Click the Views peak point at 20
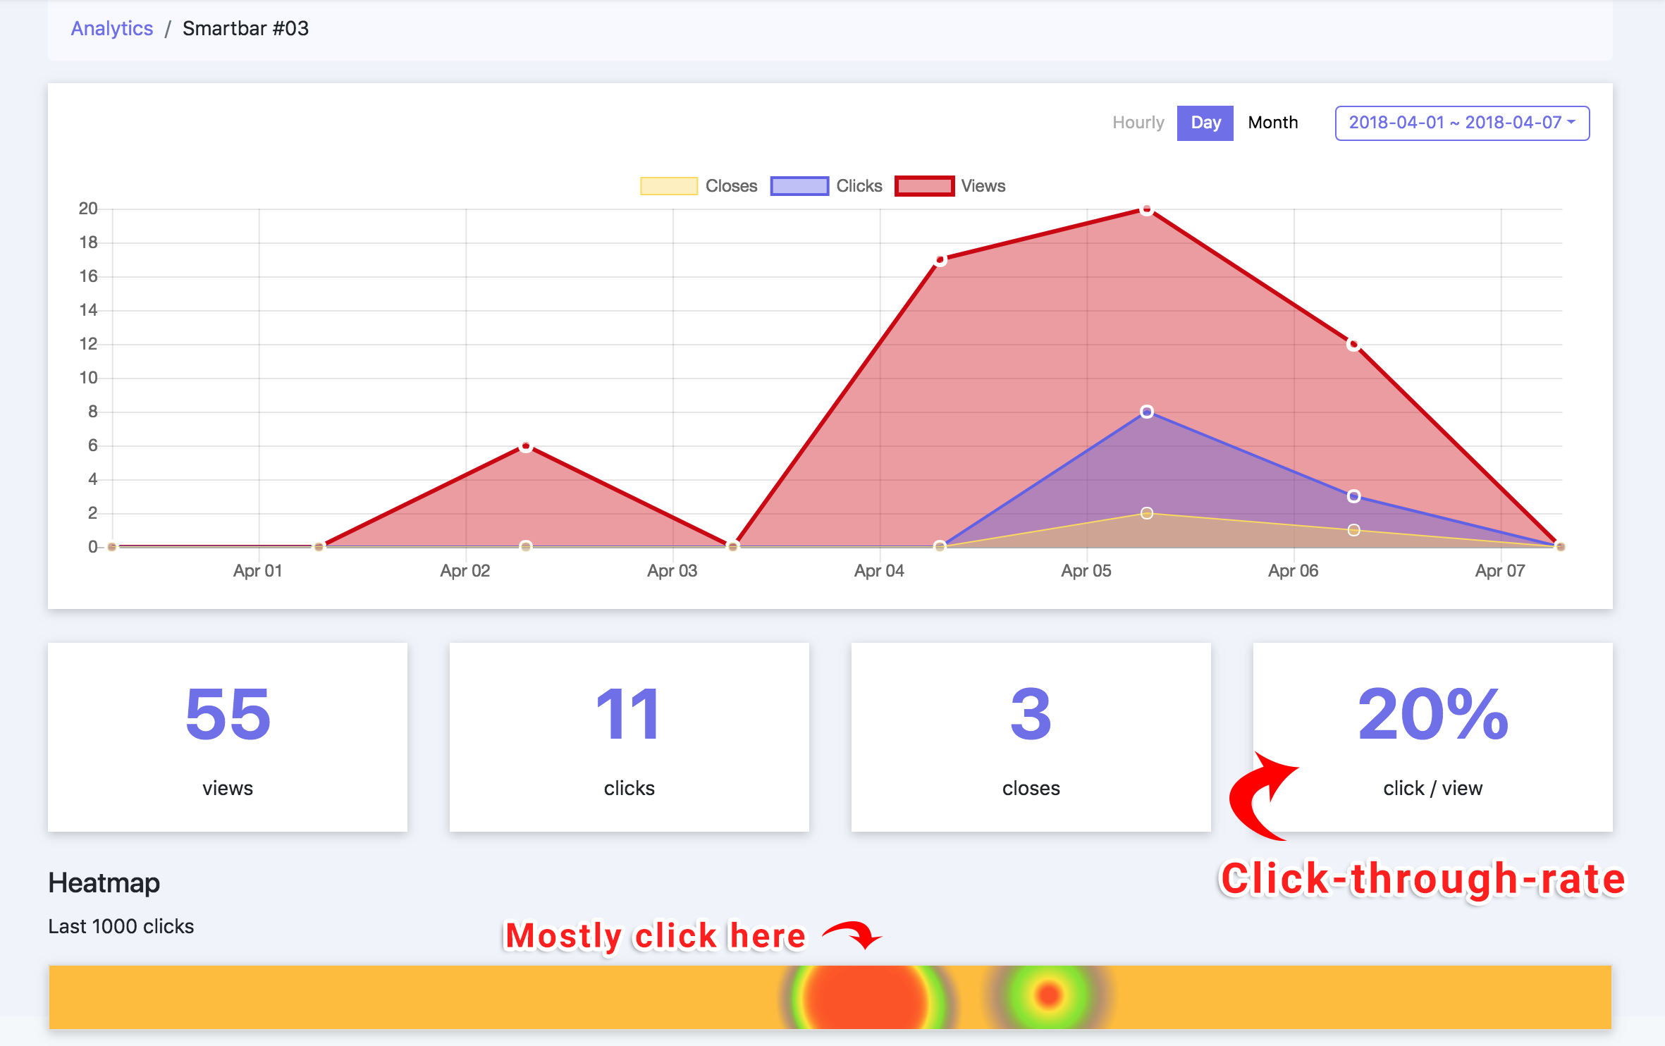This screenshot has height=1046, width=1665. (1147, 209)
